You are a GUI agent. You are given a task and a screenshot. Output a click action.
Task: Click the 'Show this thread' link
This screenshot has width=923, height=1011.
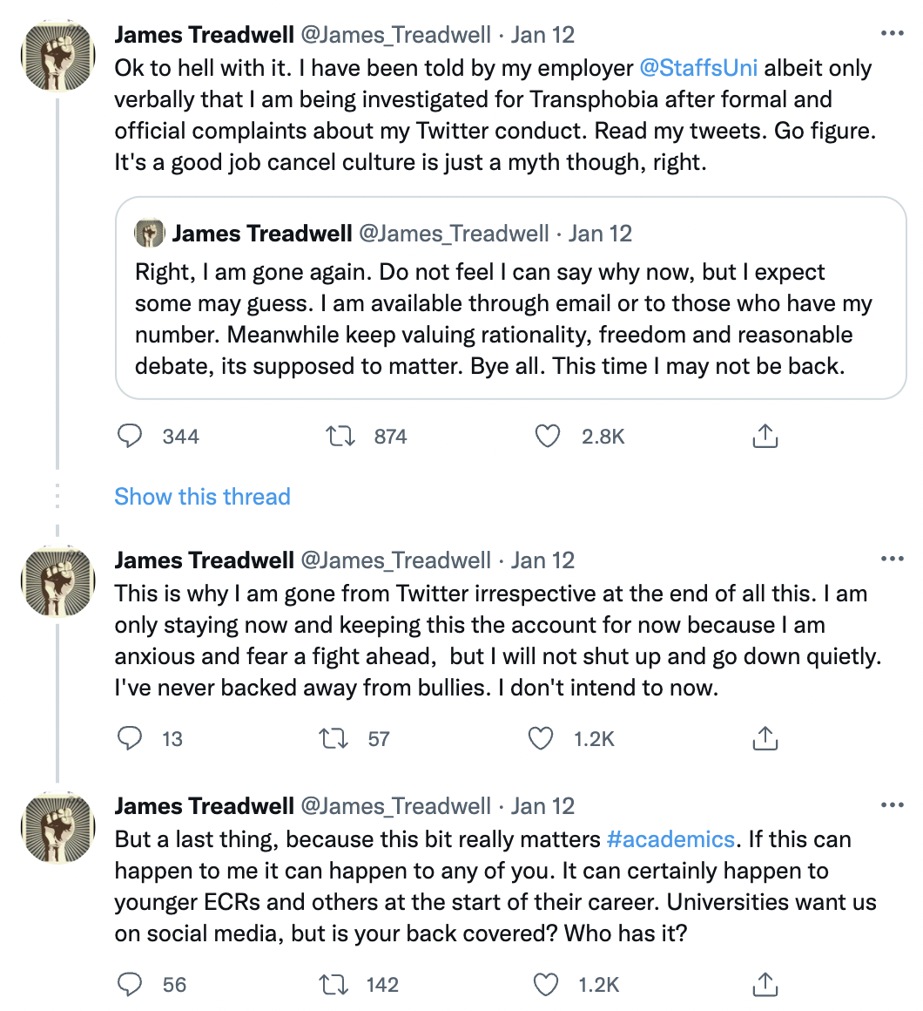[202, 497]
